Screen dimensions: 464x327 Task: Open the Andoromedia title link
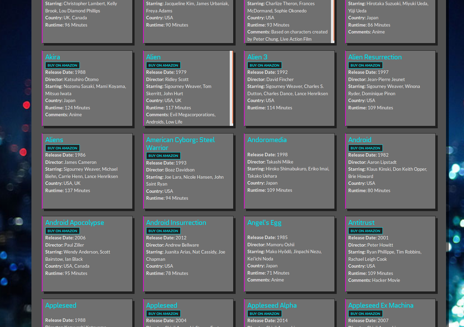(x=267, y=140)
